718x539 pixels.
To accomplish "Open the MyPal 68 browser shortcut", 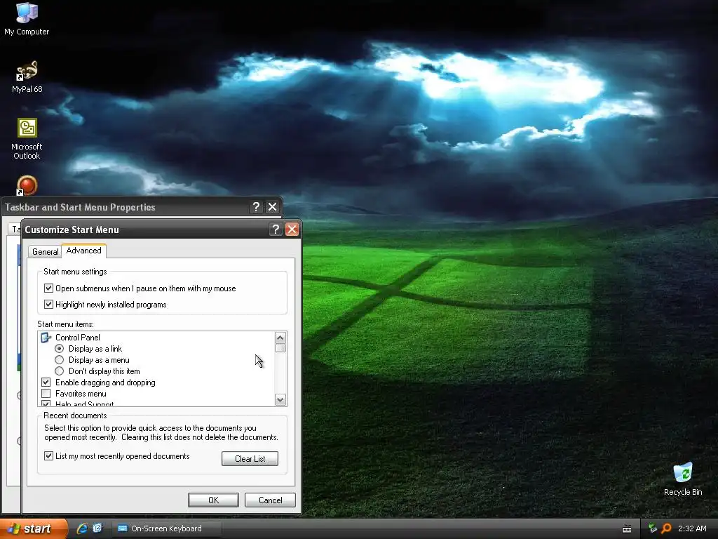I will (27, 76).
